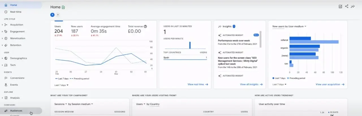Select the All Users 'A' comparison chip
The height and width of the screenshot is (116, 362).
click(52, 15)
